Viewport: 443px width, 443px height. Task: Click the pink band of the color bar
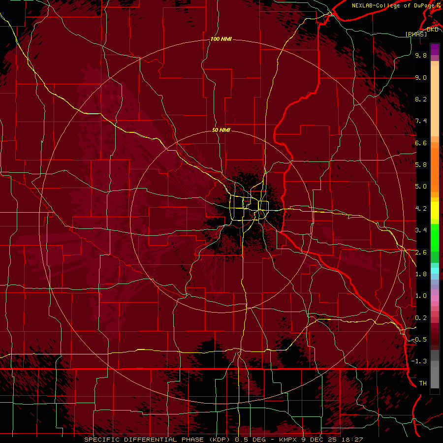pyautogui.click(x=435, y=298)
